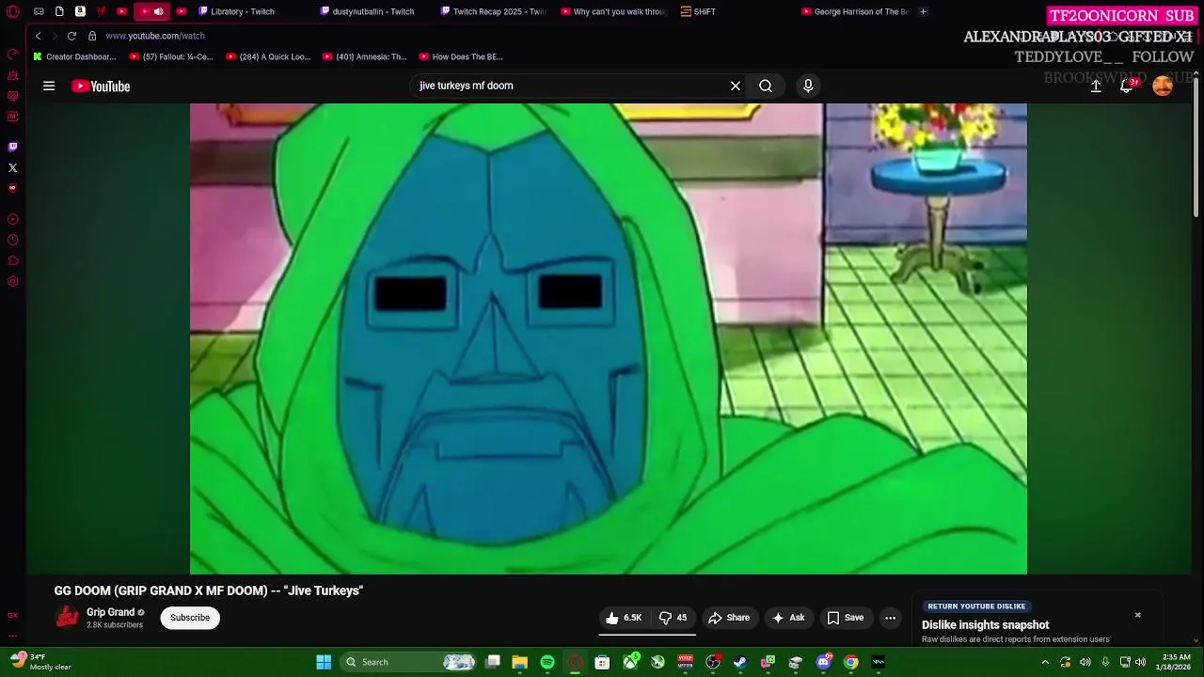The height and width of the screenshot is (677, 1204).
Task: Go to YouTube home via logo
Action: click(101, 87)
